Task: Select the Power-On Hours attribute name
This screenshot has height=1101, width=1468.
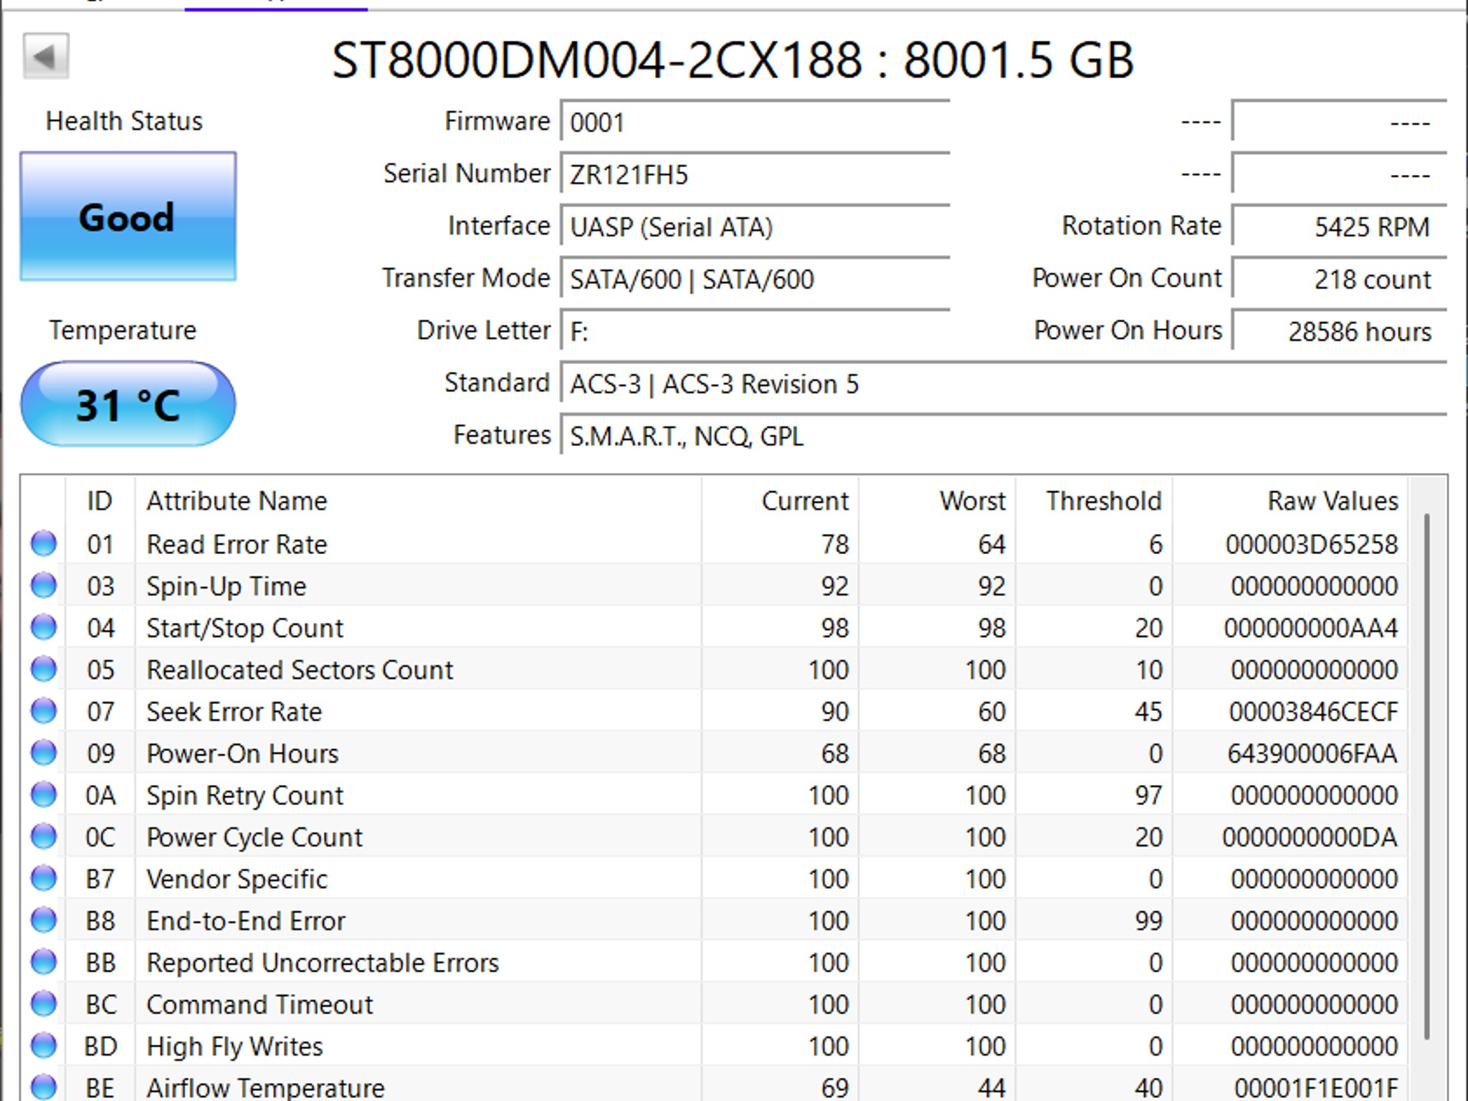Action: coord(242,753)
